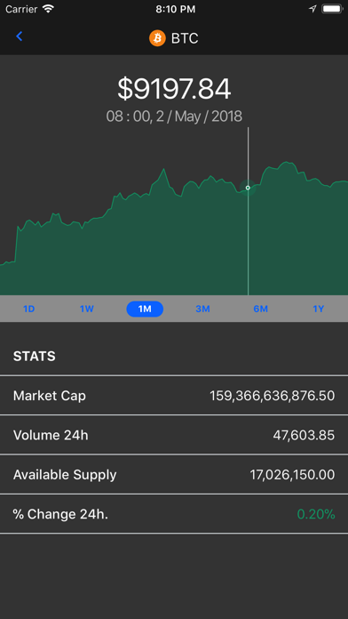Tap the Volume 24h label

pos(51,435)
